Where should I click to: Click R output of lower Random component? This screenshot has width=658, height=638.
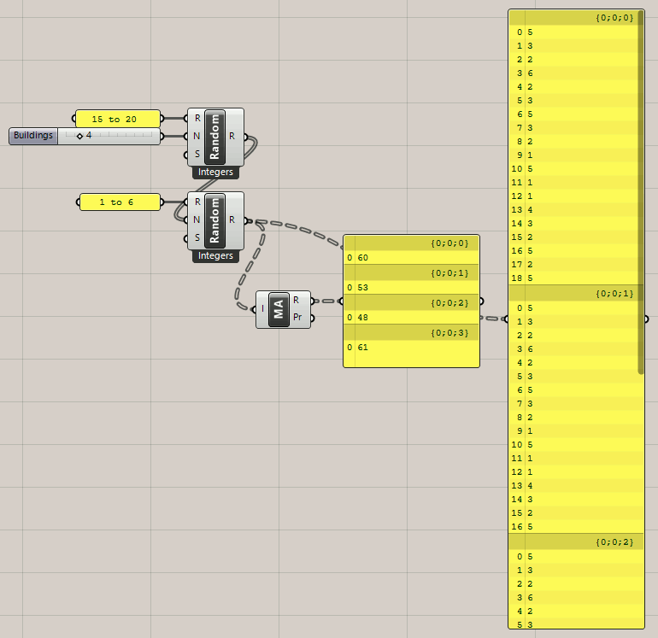(x=232, y=219)
